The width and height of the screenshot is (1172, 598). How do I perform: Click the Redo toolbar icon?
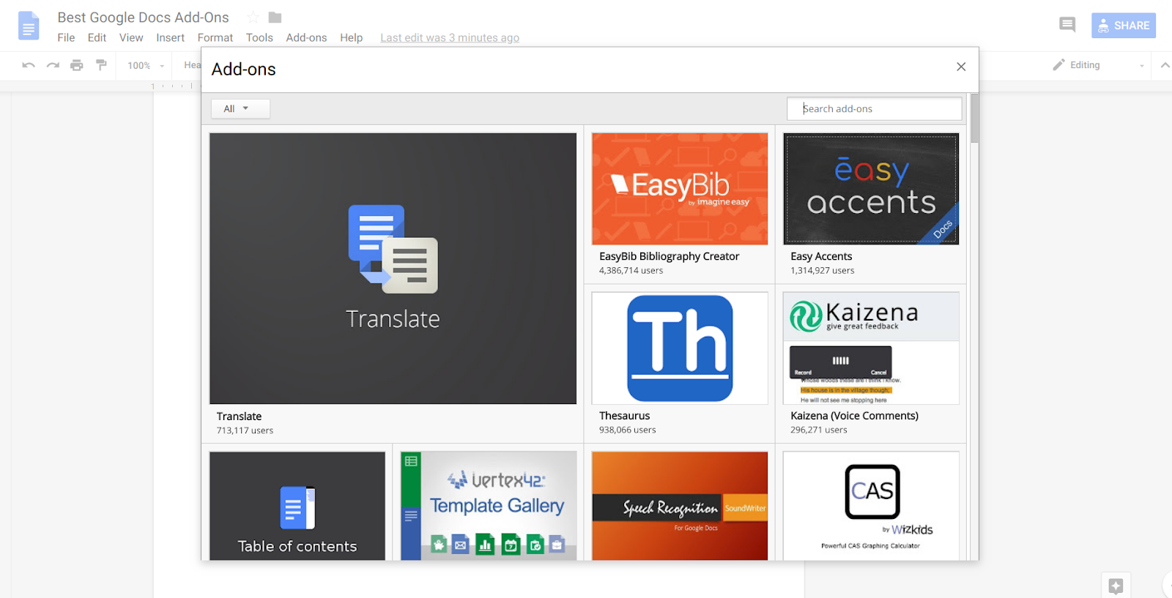pyautogui.click(x=53, y=65)
